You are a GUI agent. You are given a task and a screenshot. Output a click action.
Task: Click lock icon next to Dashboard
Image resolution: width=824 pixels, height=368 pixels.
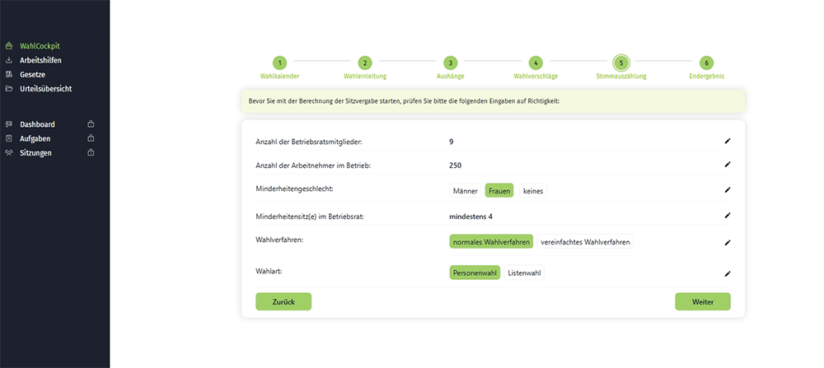coord(91,124)
